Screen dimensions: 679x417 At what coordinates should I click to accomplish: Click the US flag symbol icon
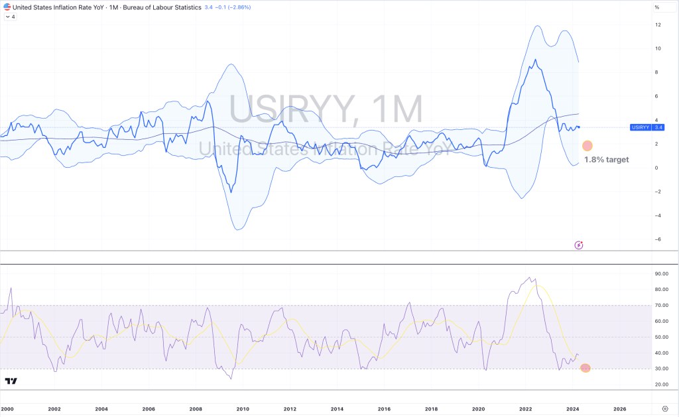coord(7,7)
